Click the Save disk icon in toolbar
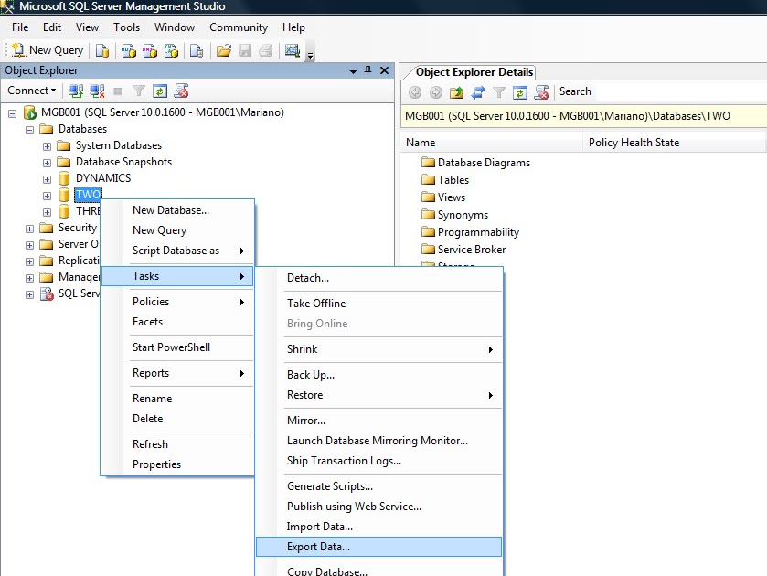Screen dimensions: 767x576 point(245,50)
